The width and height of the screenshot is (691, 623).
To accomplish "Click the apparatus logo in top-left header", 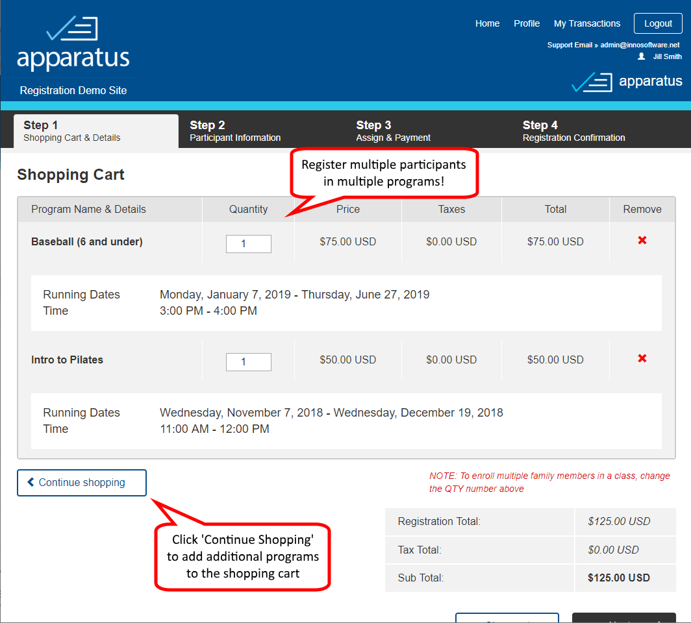I will pyautogui.click(x=73, y=44).
